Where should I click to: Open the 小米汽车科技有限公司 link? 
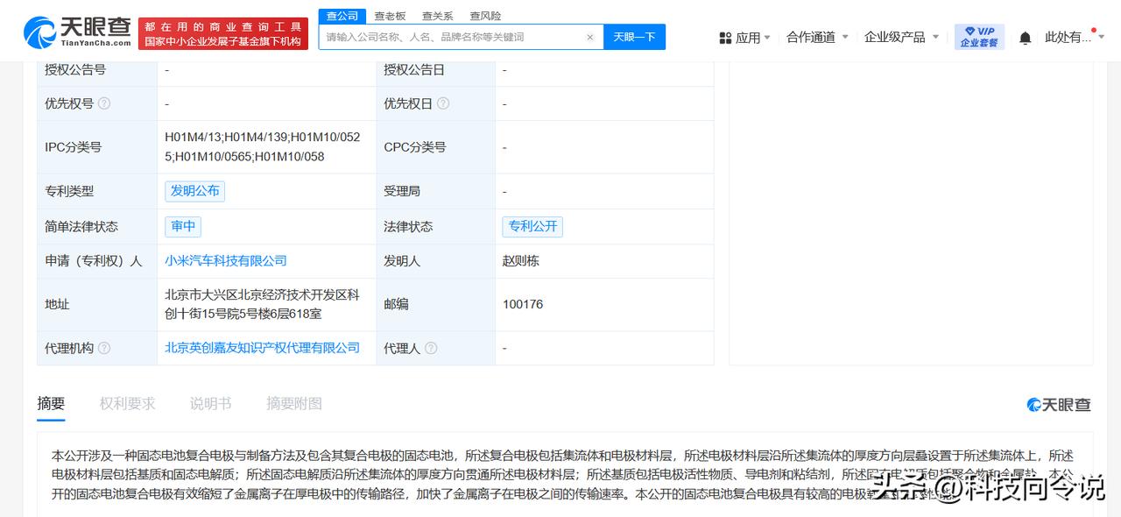pos(226,261)
